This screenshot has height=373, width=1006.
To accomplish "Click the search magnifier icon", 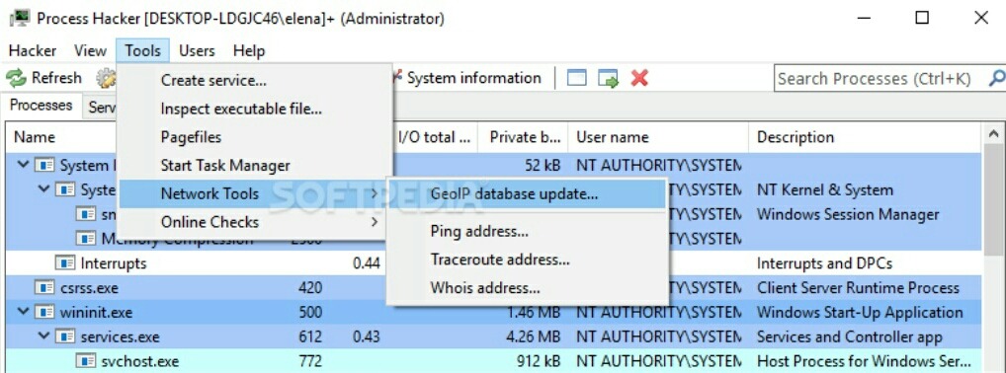I will click(x=996, y=78).
